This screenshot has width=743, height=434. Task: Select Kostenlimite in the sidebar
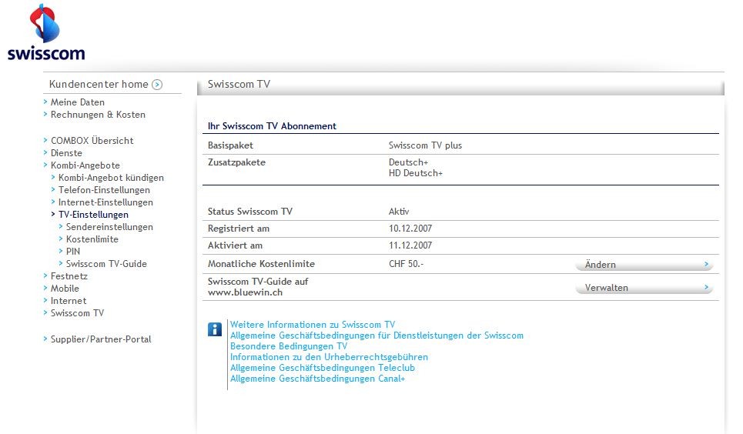tap(92, 239)
